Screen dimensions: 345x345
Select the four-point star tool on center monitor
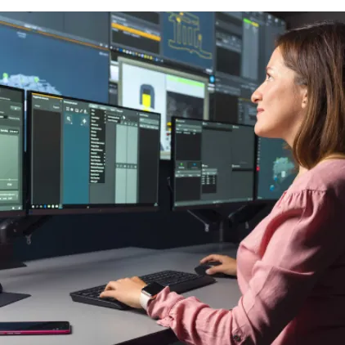pyautogui.click(x=84, y=122)
